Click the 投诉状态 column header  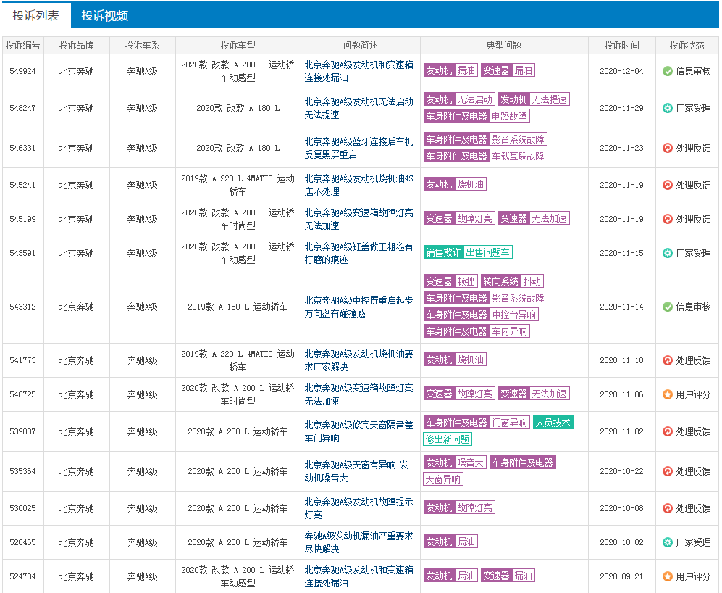[687, 45]
